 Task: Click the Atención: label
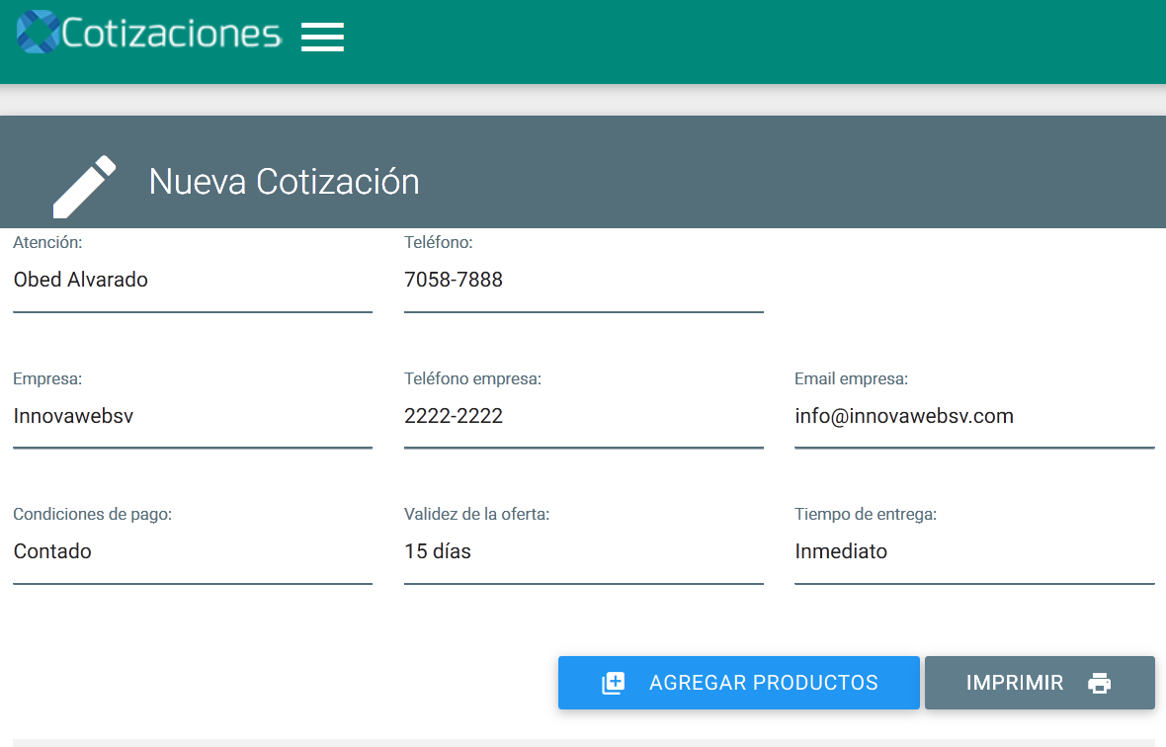pos(47,242)
